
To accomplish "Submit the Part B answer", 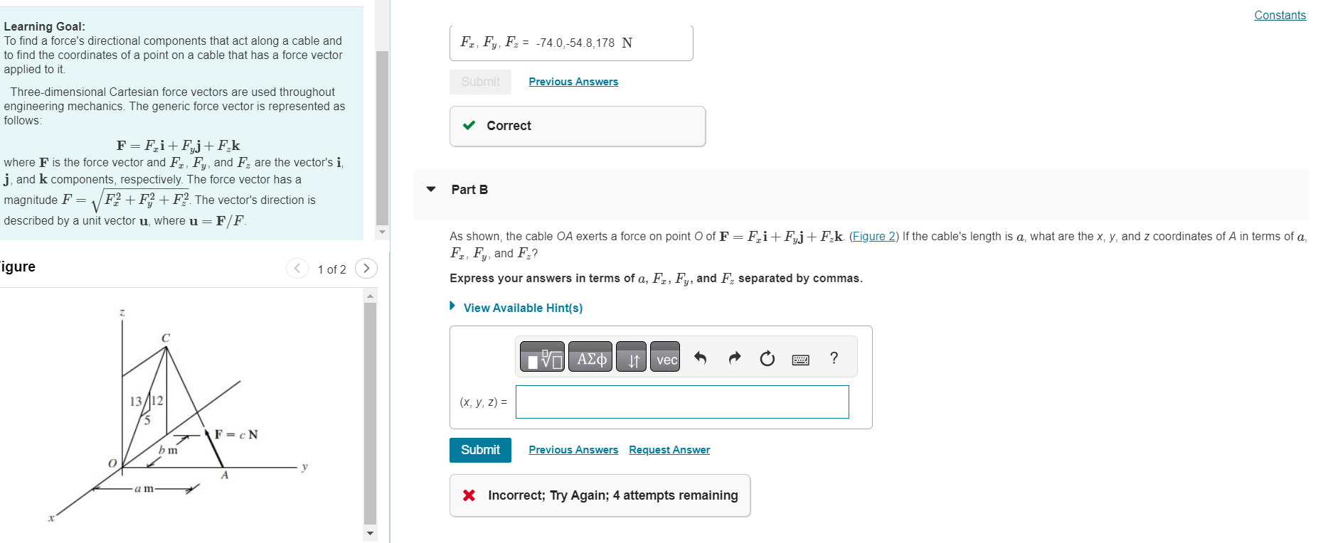I will [479, 449].
